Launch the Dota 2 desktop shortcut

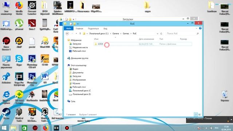32,25
